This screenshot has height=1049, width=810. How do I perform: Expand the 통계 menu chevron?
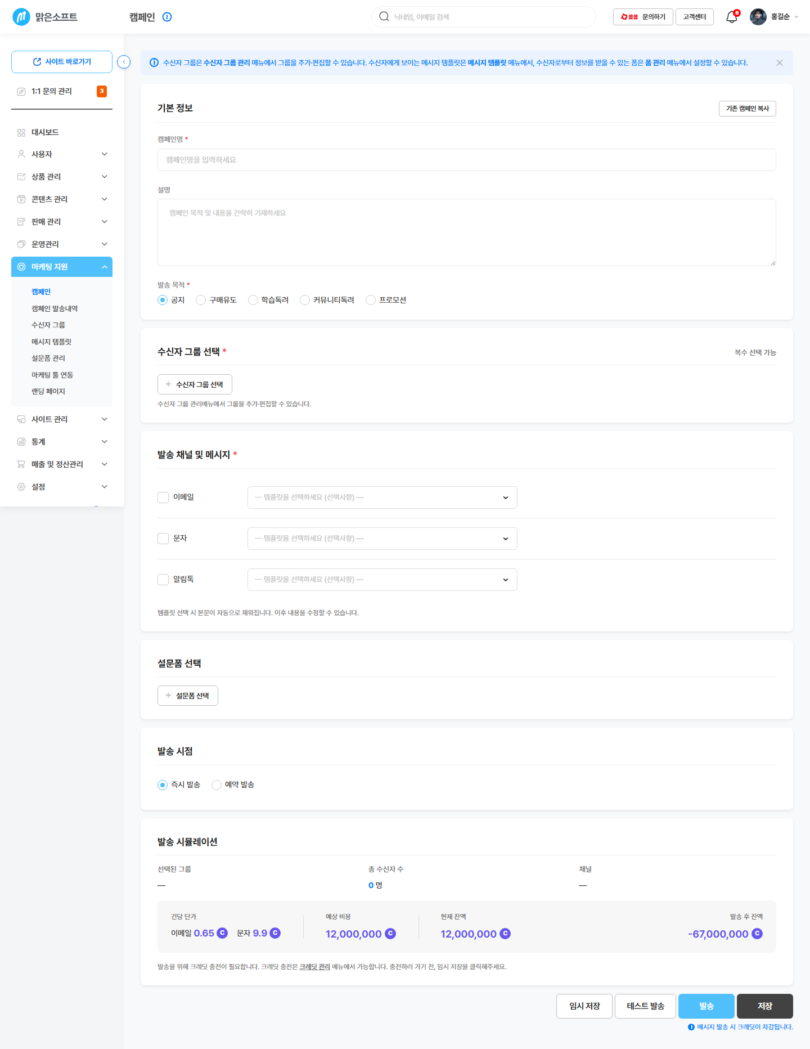105,442
